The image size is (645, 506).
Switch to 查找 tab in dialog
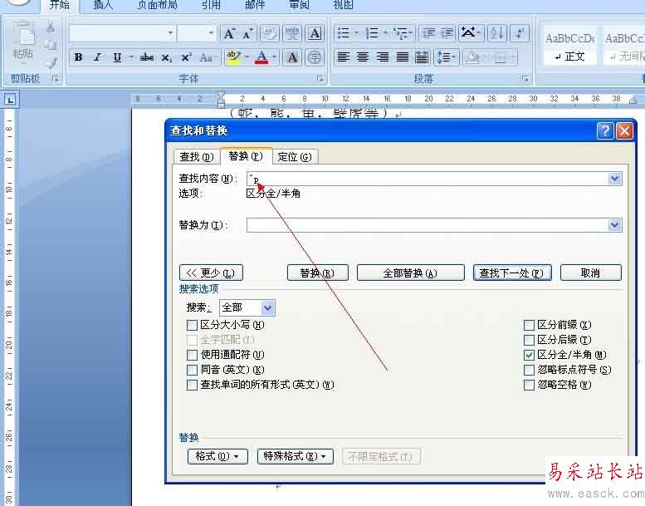(x=197, y=157)
